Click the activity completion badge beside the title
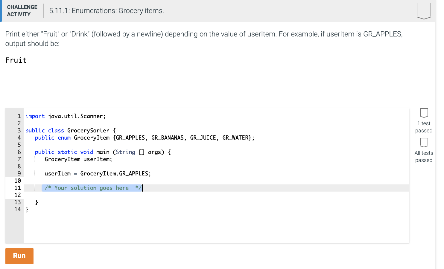Viewport: 444px width, 269px height. click(x=424, y=11)
